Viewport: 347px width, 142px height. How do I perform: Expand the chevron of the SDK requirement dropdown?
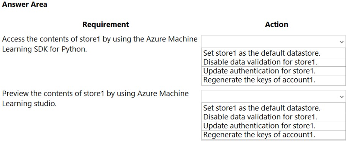(x=342, y=42)
